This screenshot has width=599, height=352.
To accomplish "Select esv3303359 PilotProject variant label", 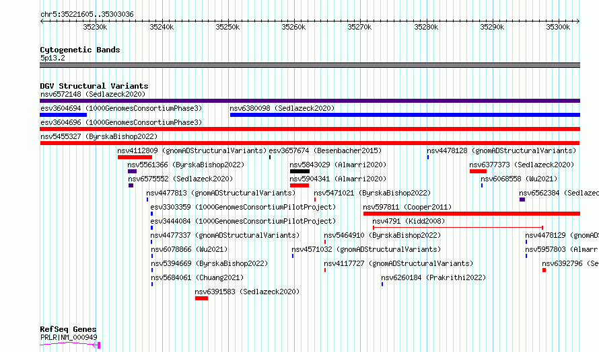I will tap(243, 207).
